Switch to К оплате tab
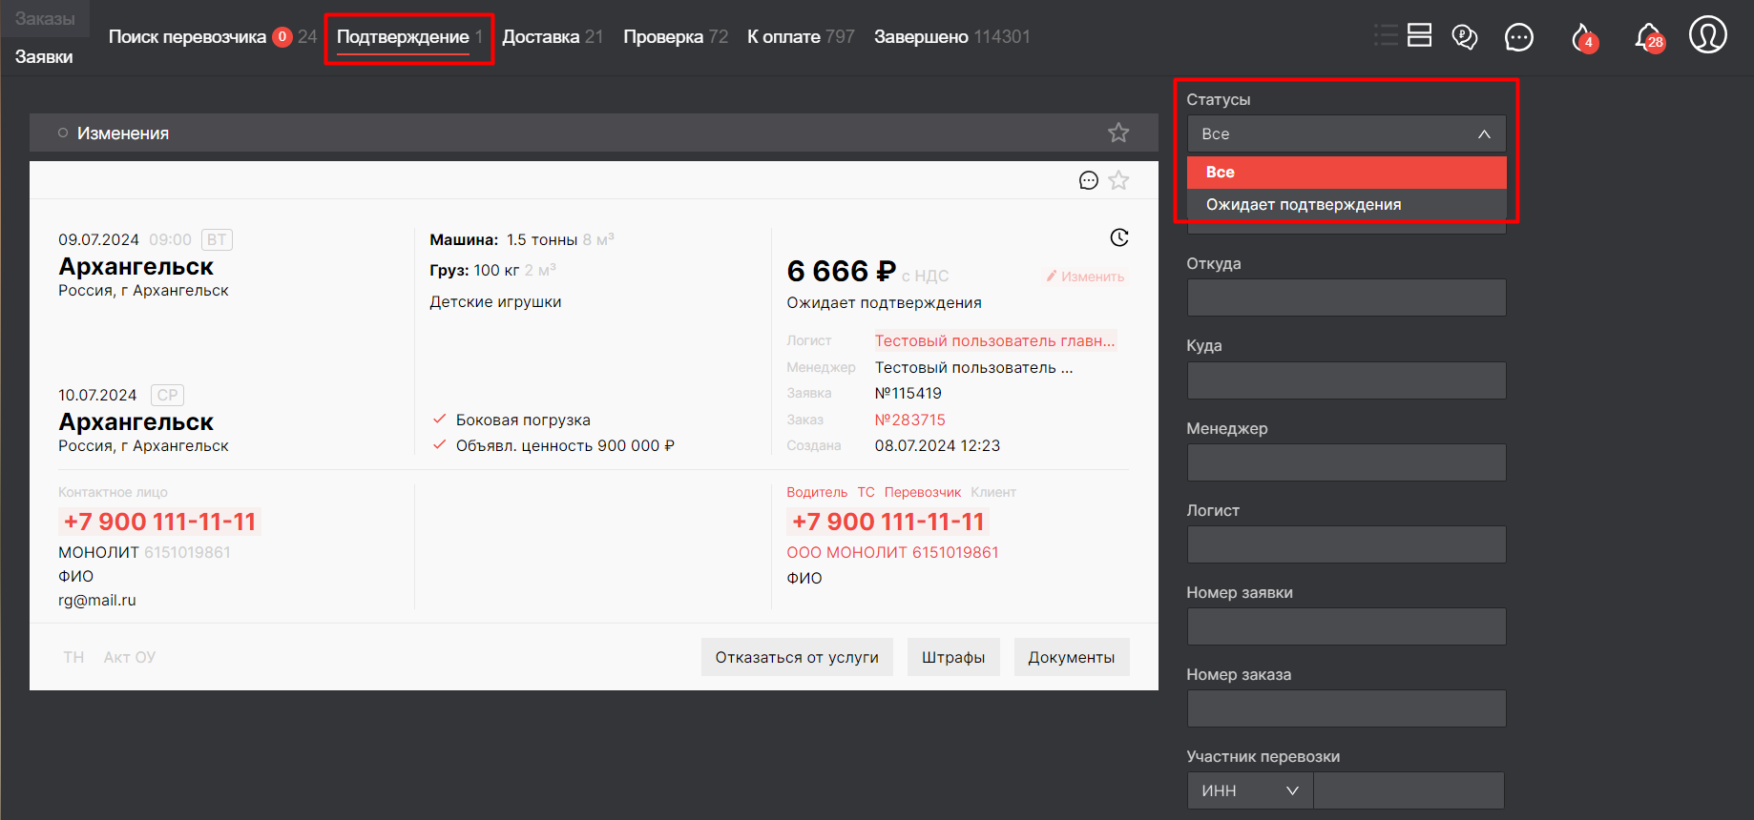This screenshot has height=820, width=1754. coord(783,37)
